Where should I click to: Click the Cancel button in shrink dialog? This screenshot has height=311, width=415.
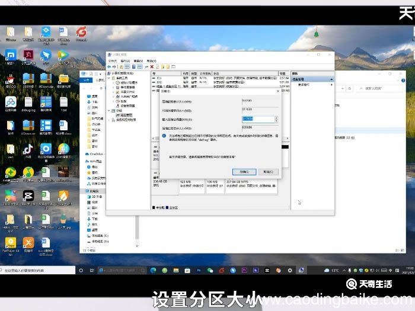268,172
